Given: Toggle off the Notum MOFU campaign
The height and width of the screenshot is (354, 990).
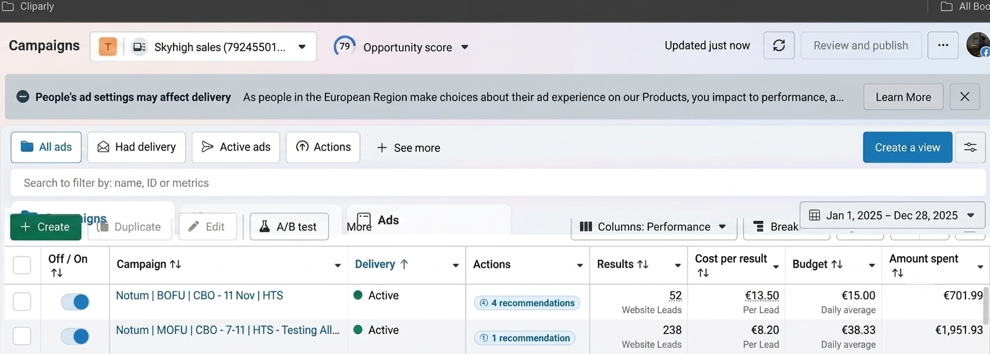Looking at the screenshot, I should tap(75, 336).
